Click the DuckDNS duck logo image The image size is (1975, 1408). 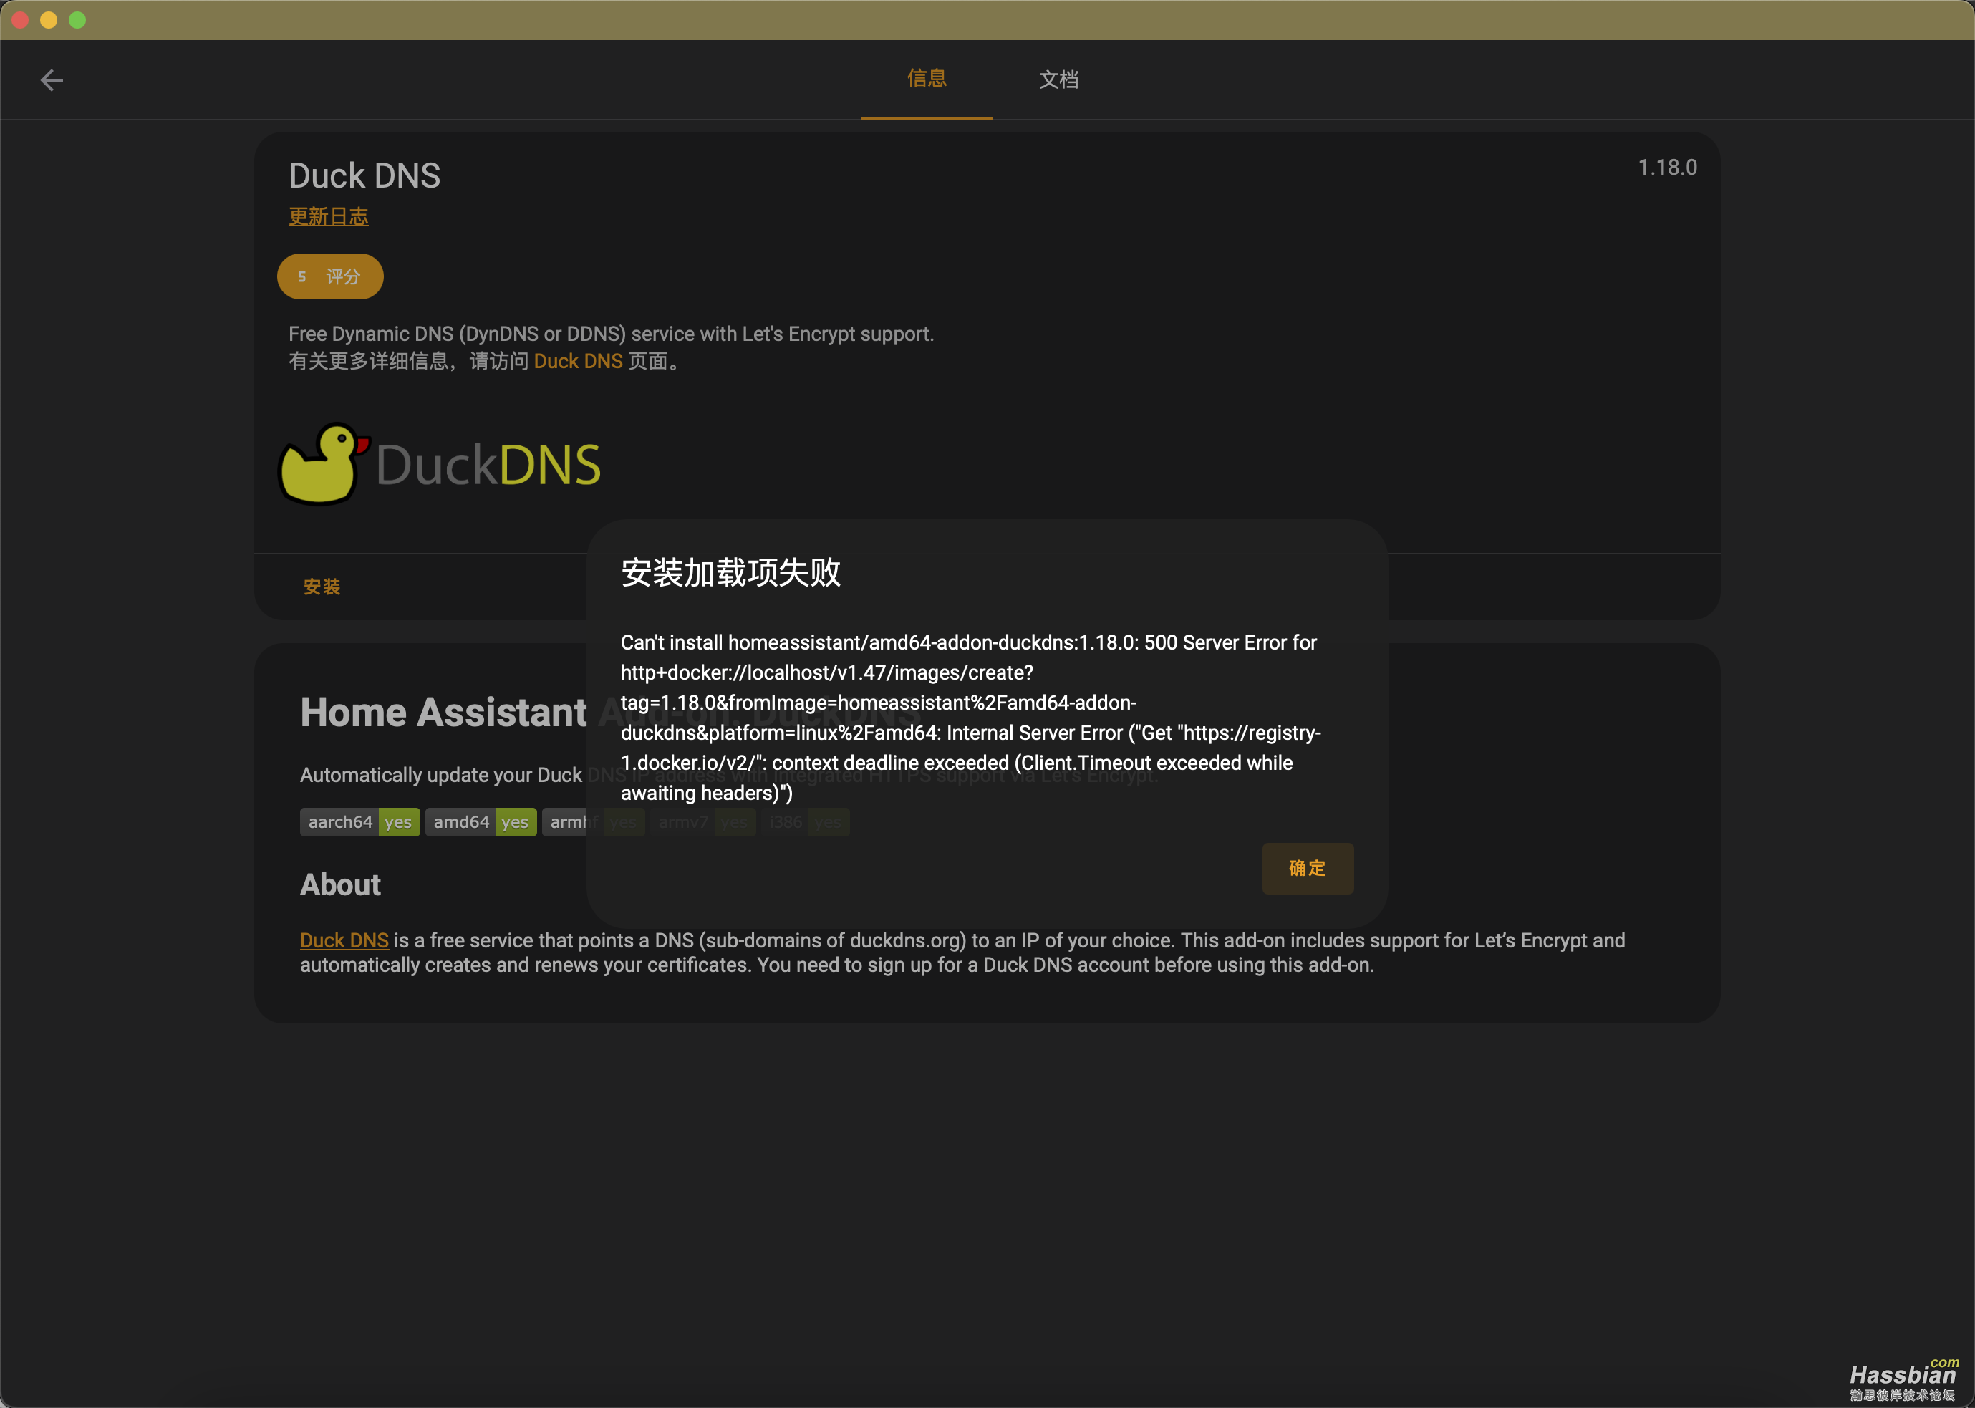coord(439,465)
